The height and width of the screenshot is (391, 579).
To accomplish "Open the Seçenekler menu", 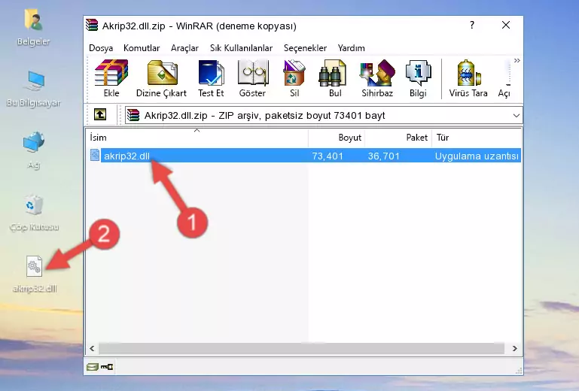I will click(305, 48).
